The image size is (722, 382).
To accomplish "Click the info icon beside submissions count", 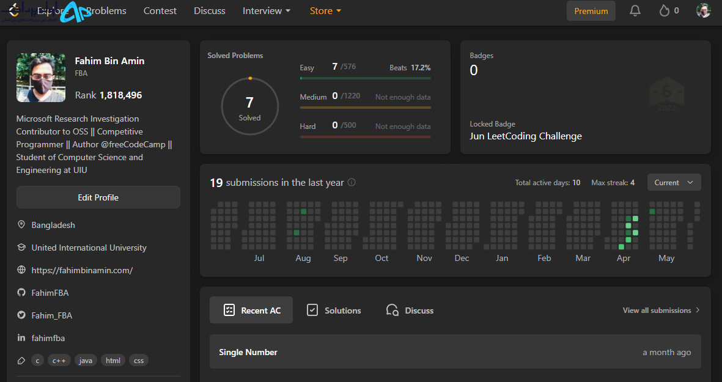I will click(352, 182).
